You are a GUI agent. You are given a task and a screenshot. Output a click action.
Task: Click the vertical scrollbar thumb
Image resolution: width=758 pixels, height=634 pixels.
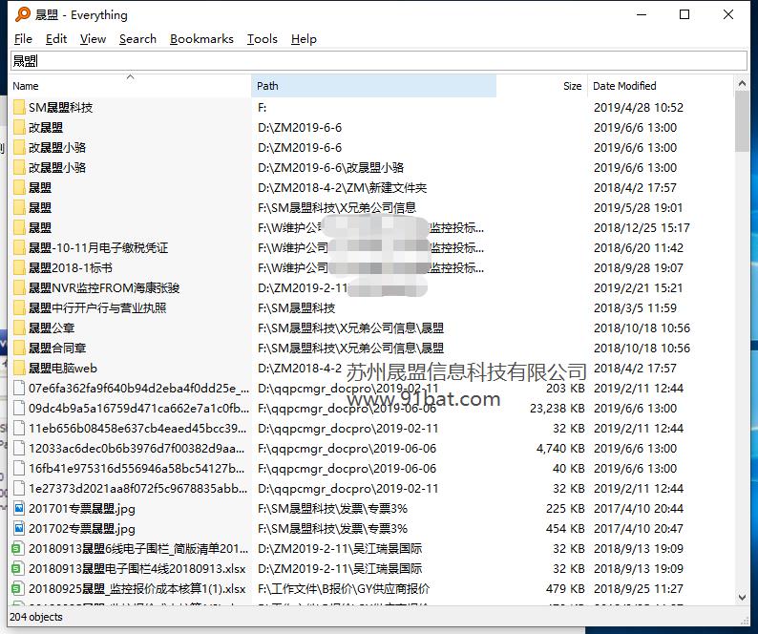pyautogui.click(x=742, y=121)
